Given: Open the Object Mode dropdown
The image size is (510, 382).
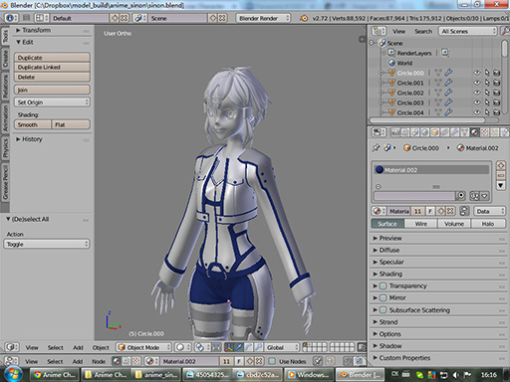Looking at the screenshot, I should click(x=143, y=347).
